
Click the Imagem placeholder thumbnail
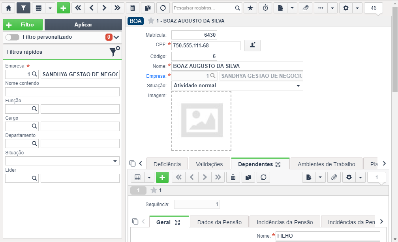pos(201,121)
